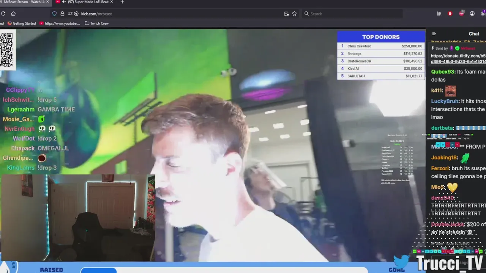Click the dertbeta username in chat
Viewport: 486px width, 273px height.
pos(442,128)
